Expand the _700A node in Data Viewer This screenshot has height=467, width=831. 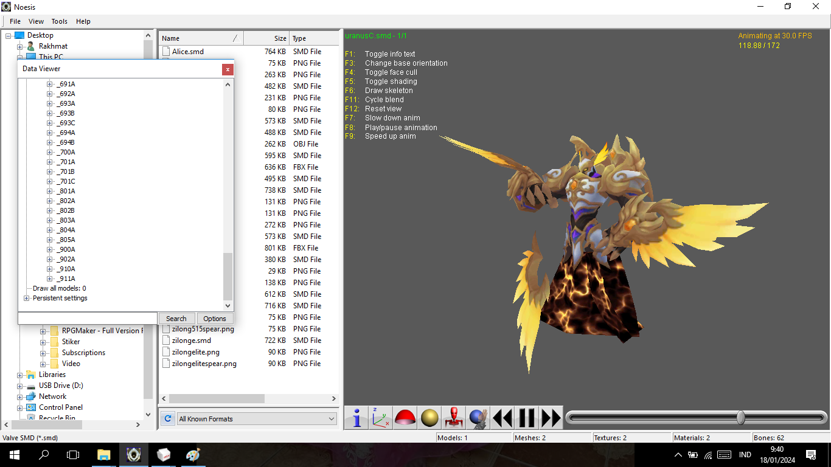tap(50, 152)
